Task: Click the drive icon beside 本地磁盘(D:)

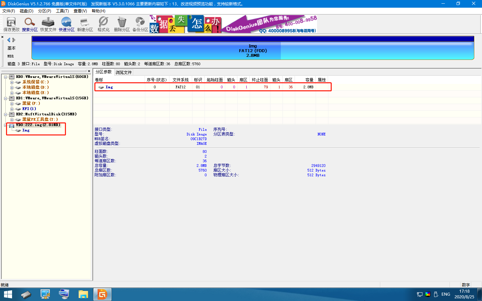Action: (18, 87)
